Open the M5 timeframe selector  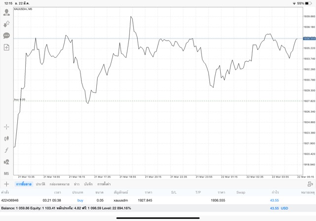pos(6,174)
